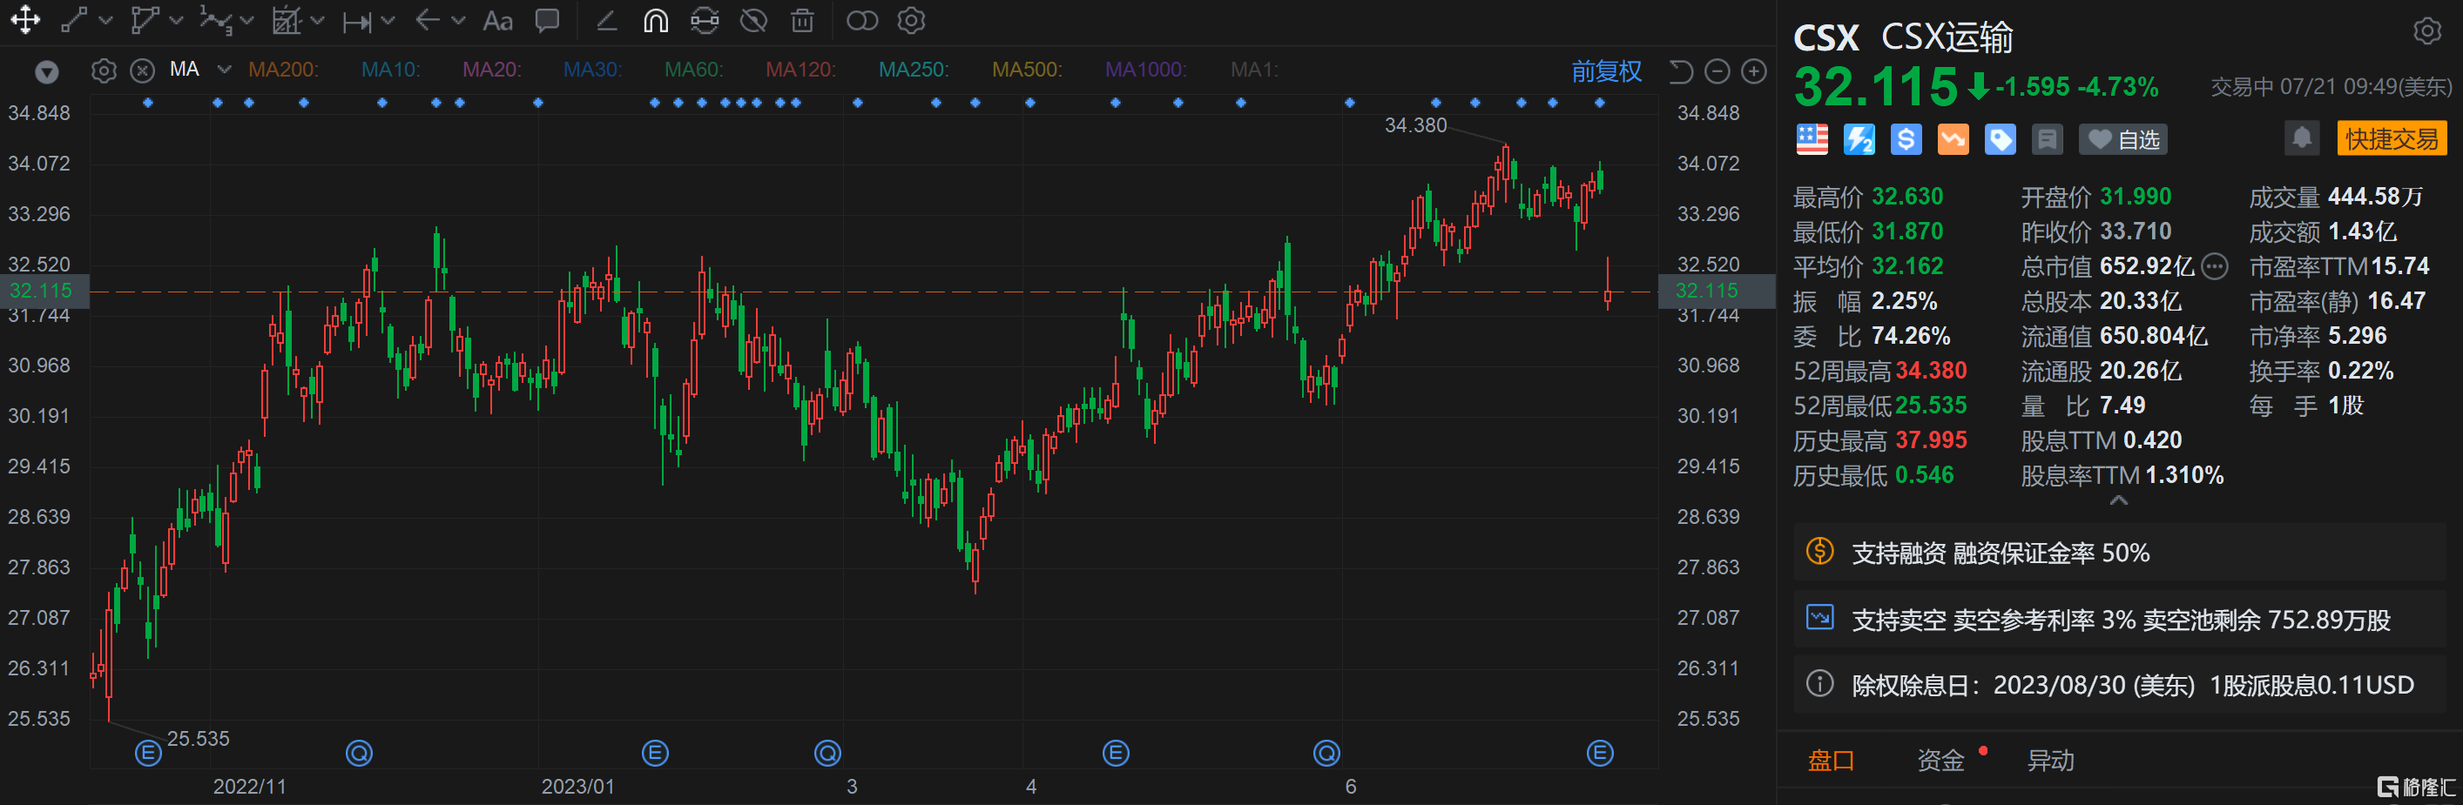Open the MA indicator dropdown
This screenshot has height=805, width=2463.
pos(224,70)
